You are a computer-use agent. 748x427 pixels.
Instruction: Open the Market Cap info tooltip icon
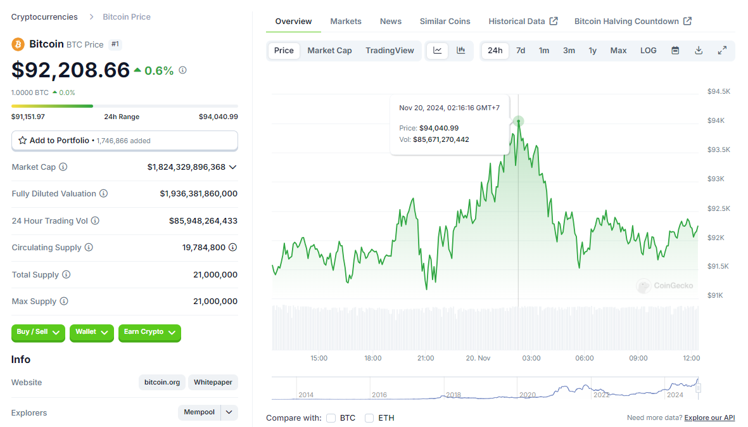coord(63,167)
